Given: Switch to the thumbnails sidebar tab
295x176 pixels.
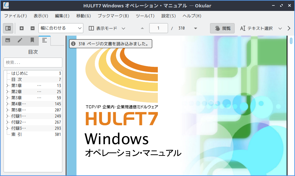Looking at the screenshot, I should (x=8, y=40).
